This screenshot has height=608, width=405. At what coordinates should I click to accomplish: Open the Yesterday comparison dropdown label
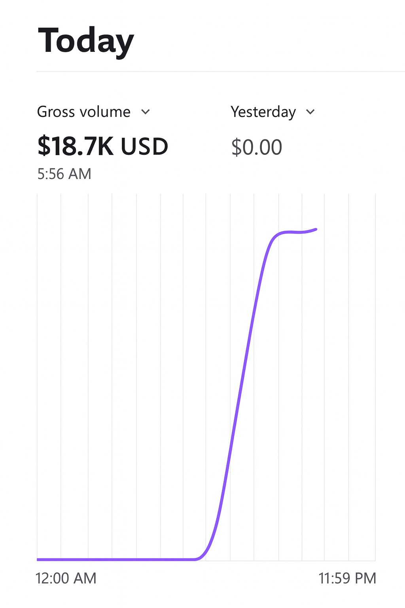[263, 112]
